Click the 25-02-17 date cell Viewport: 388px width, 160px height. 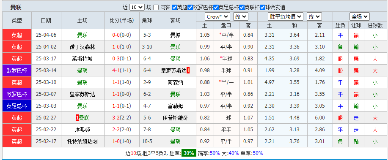tap(46, 142)
